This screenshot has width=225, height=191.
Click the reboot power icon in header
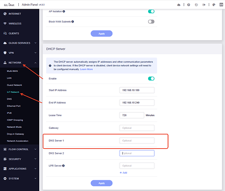(196, 5)
